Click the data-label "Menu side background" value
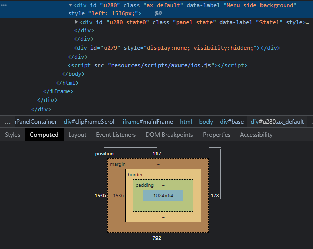 pyautogui.click(x=262, y=5)
